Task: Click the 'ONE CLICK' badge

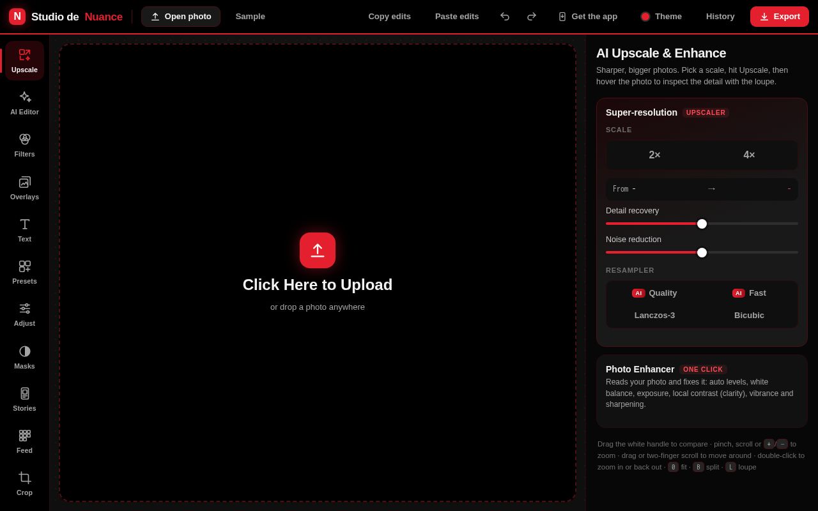Action: click(703, 369)
